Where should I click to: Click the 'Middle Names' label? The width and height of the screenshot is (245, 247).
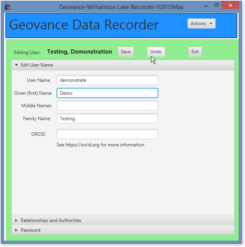[36, 106]
